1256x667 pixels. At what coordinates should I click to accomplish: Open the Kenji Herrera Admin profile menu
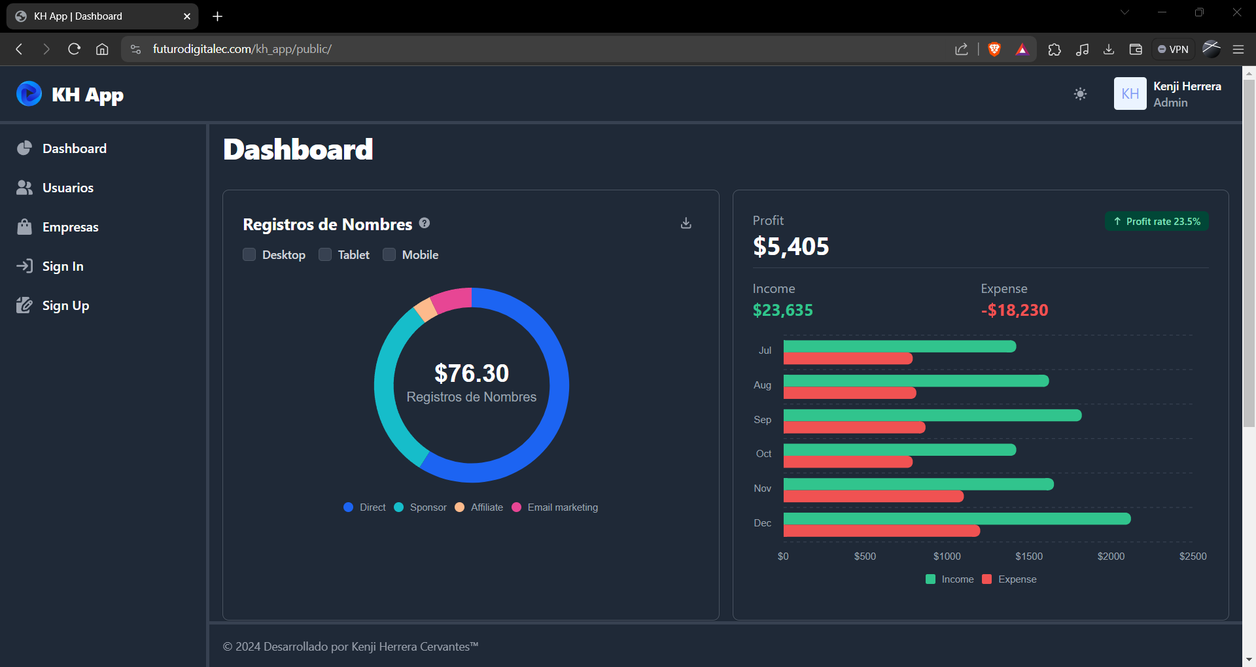[1168, 94]
